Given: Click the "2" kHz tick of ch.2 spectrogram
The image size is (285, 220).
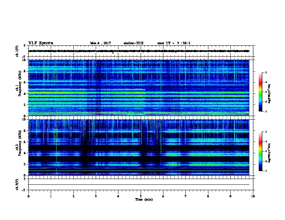Looking at the screenshot, I should 25,164.
